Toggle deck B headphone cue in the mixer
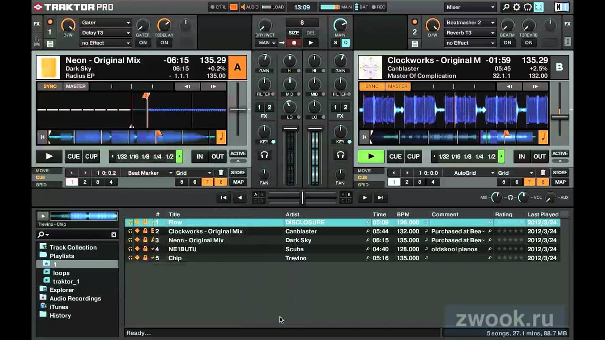 click(x=340, y=155)
